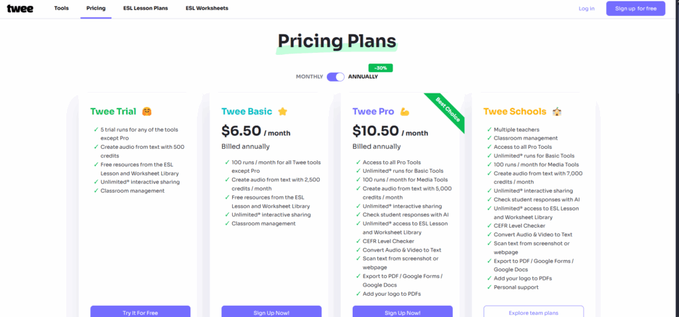Image resolution: width=679 pixels, height=317 pixels.
Task: Click the school icon beside Twee Schools
Action: point(558,112)
